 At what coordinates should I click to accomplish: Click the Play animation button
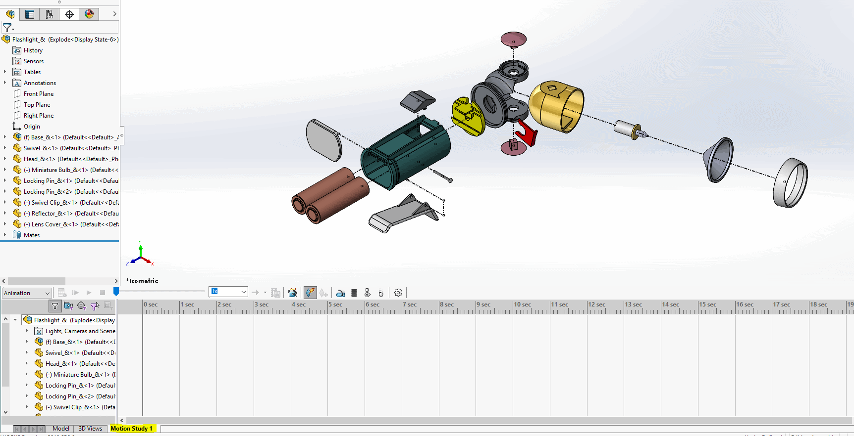coord(89,293)
